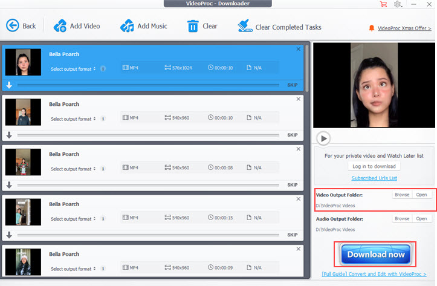Select thumbnail of the 00:00:08 video

pos(23,162)
